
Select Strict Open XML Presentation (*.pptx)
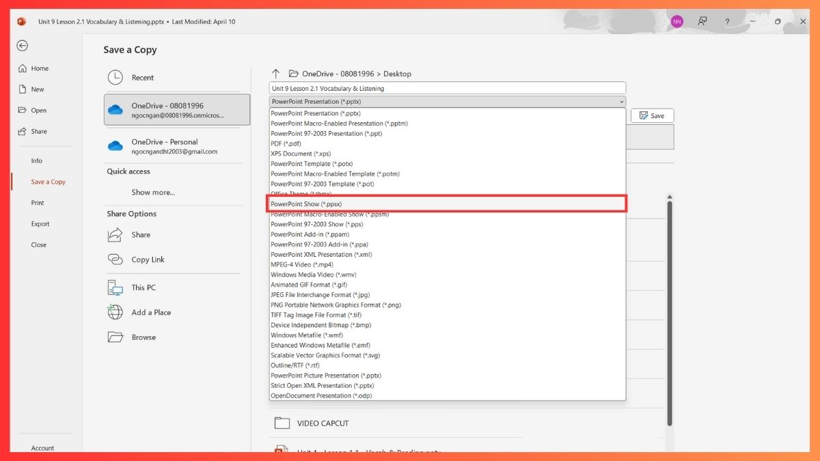tap(448, 385)
